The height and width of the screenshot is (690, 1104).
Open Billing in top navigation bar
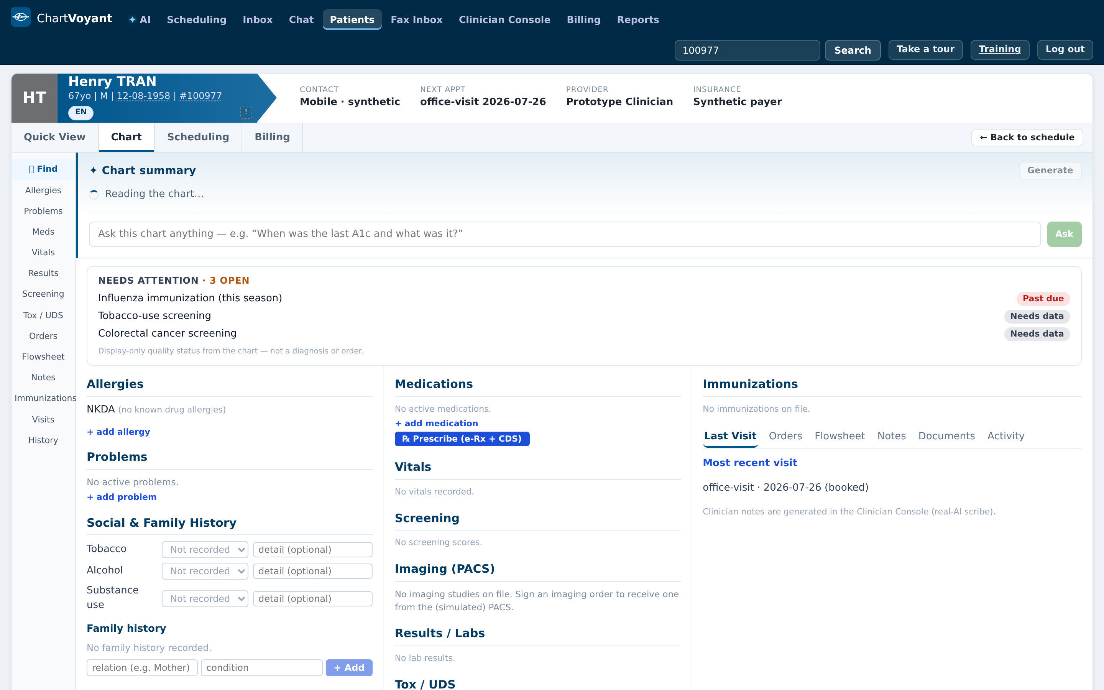click(583, 20)
